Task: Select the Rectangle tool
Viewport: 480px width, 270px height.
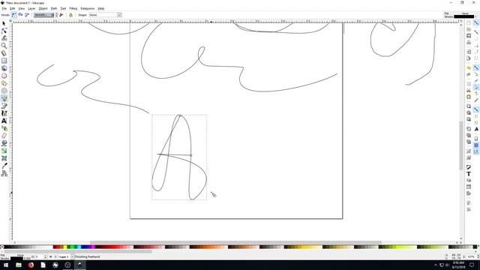Action: 4,61
